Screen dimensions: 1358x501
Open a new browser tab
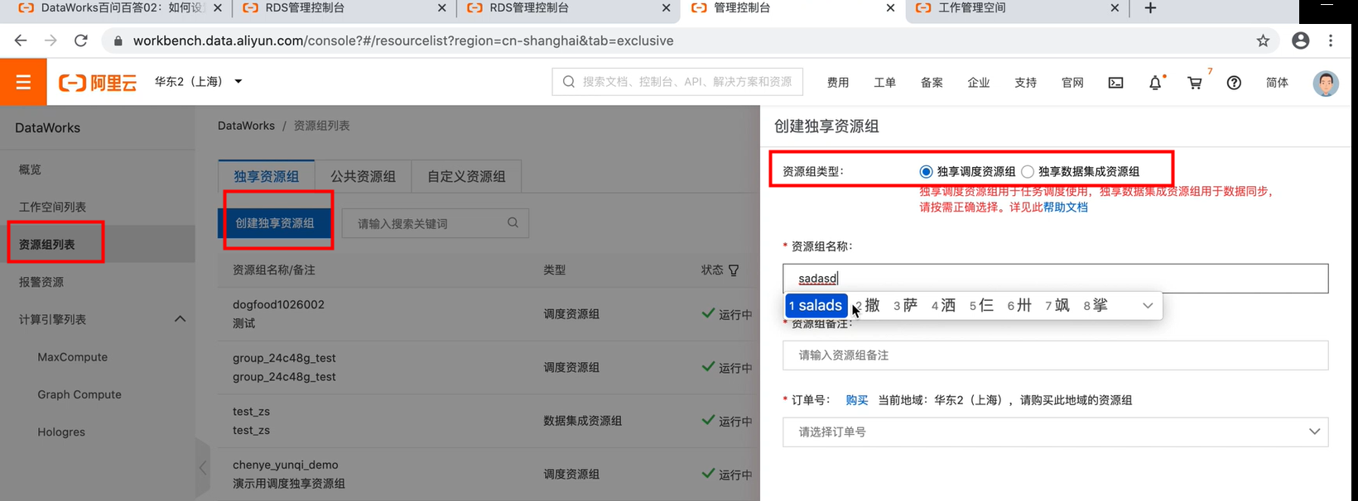[1150, 8]
